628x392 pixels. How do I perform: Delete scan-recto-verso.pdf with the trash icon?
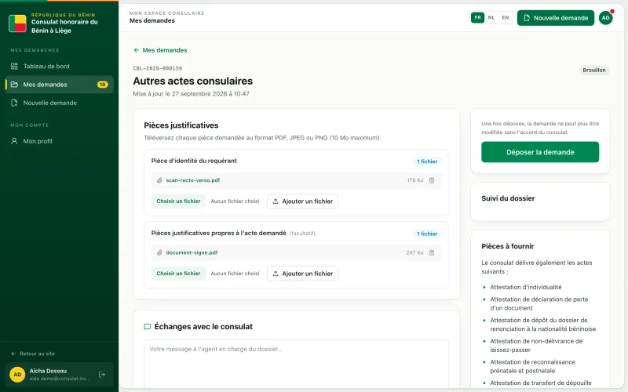click(x=432, y=180)
